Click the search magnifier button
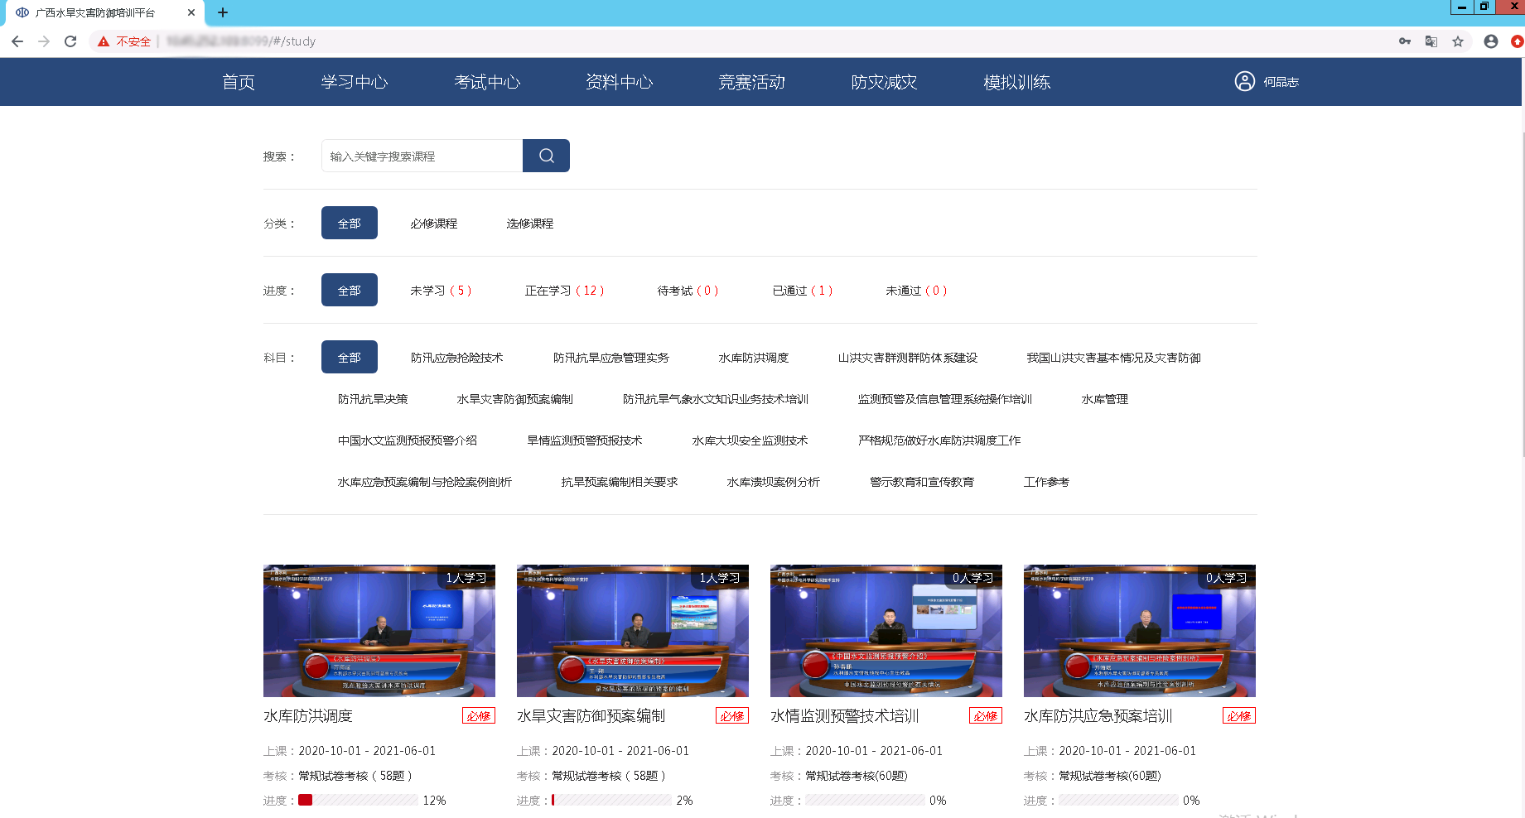1525x818 pixels. click(545, 155)
